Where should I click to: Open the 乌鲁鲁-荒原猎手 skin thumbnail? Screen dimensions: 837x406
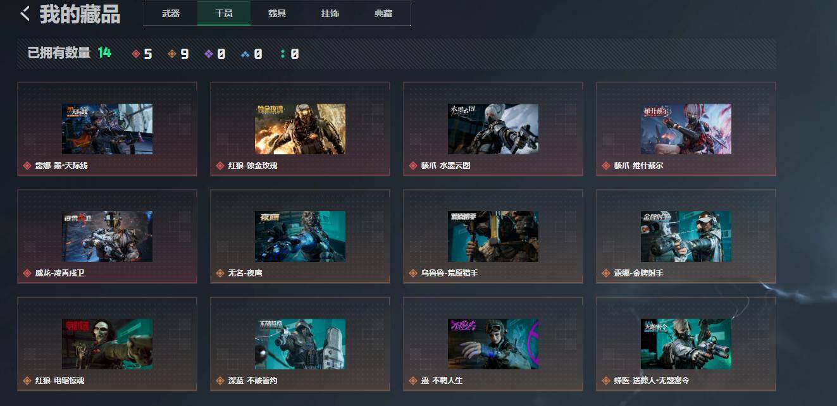(x=493, y=237)
